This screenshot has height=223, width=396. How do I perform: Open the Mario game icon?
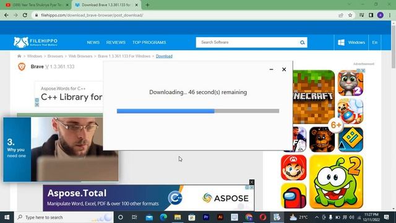pyautogui.click(x=293, y=168)
